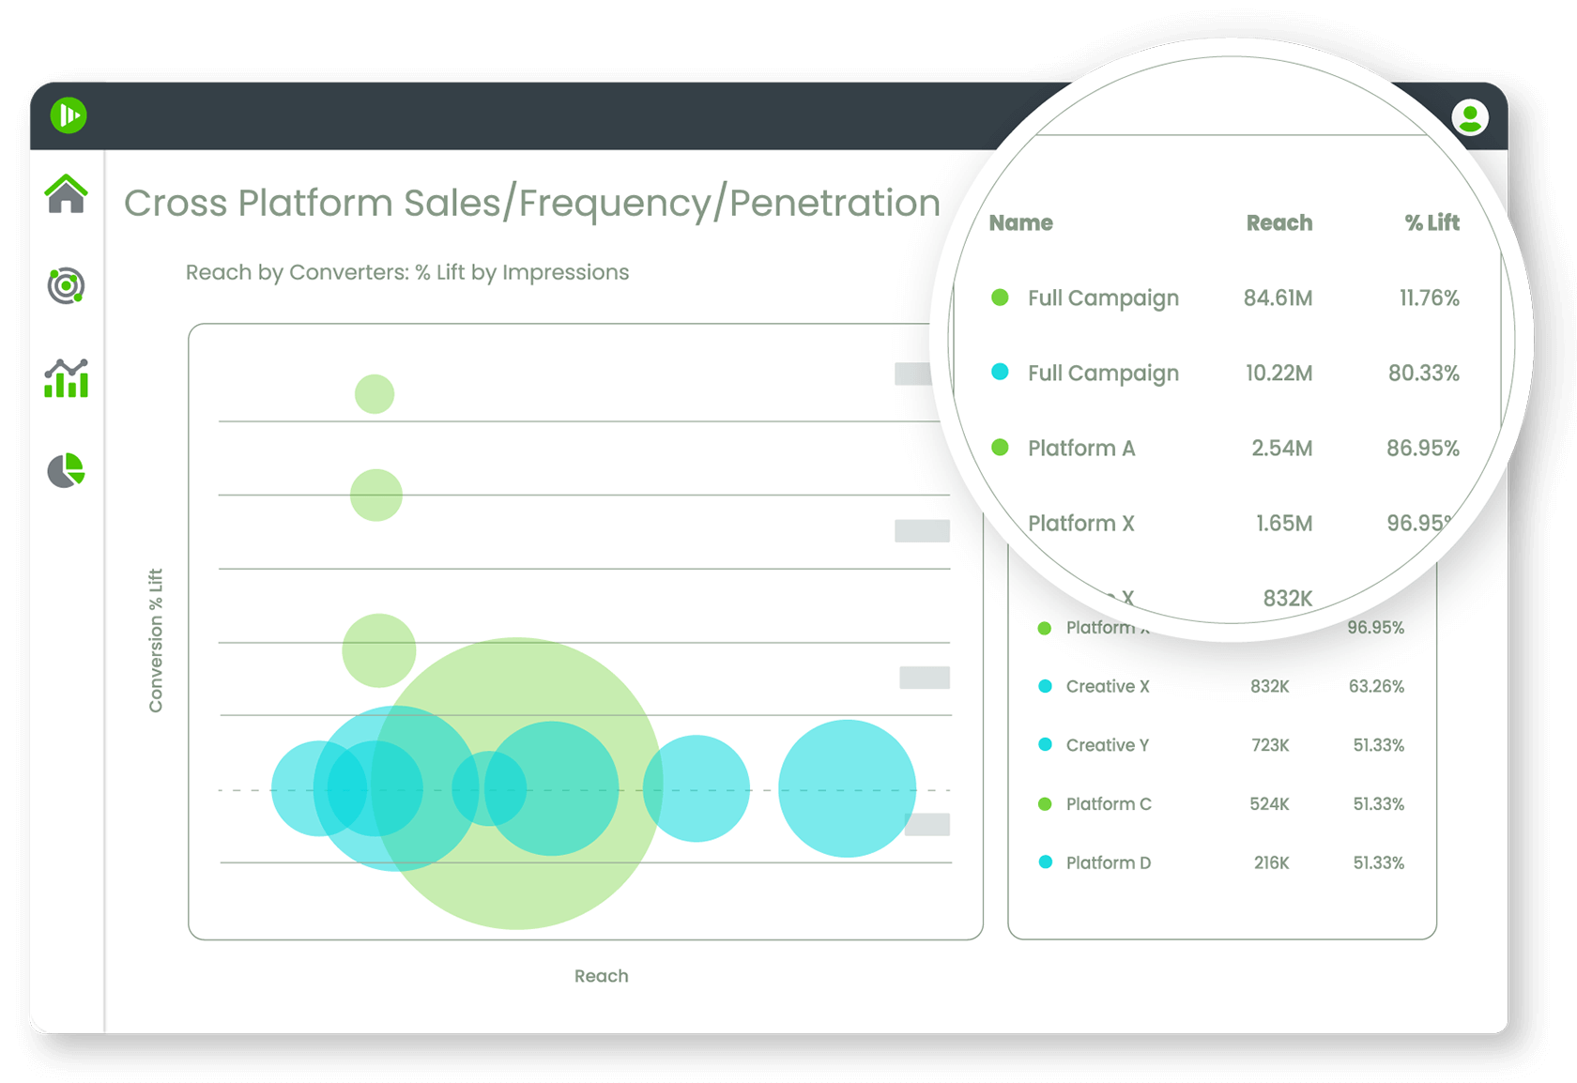Click the Cross Platform Sales/Frequency/Penetration title
Image resolution: width=1577 pixels, height=1083 pixels.
click(532, 203)
